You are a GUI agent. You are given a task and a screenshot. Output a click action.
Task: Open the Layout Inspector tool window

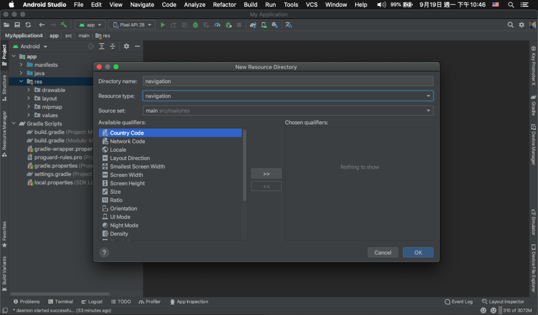(x=503, y=302)
